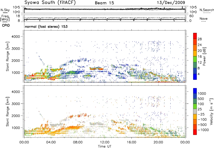Click the '4' label on Power colorbar
This screenshot has width=214, height=148.
pyautogui.click(x=199, y=74)
